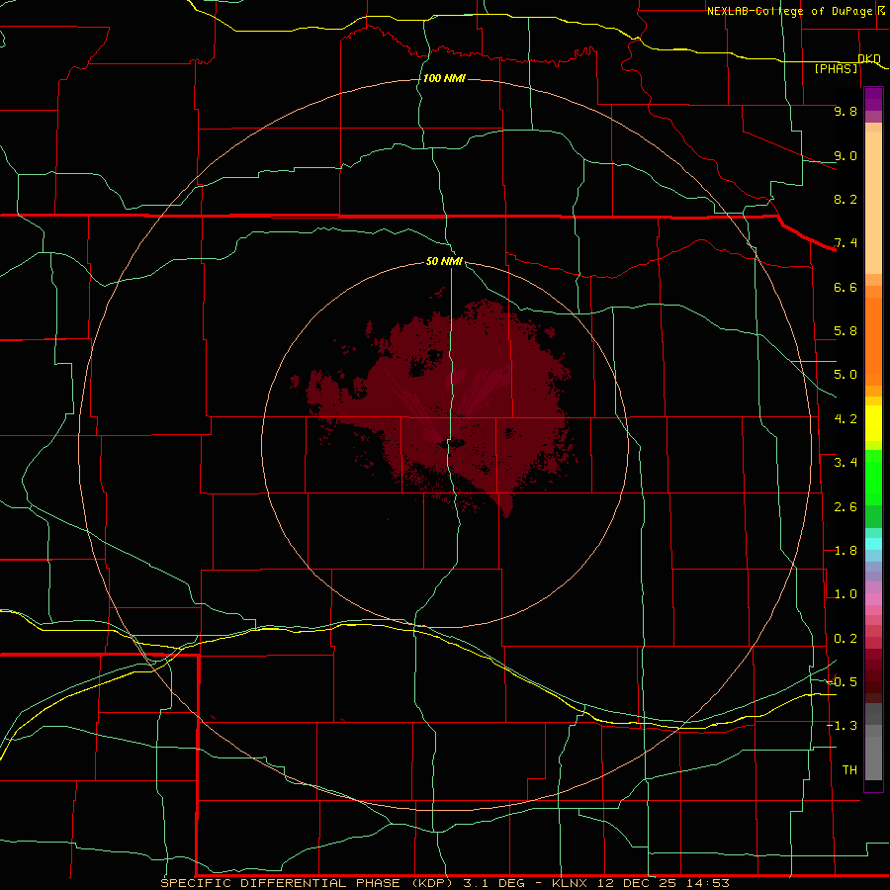
Task: Click the 3.4 scale label
Action: 845,463
